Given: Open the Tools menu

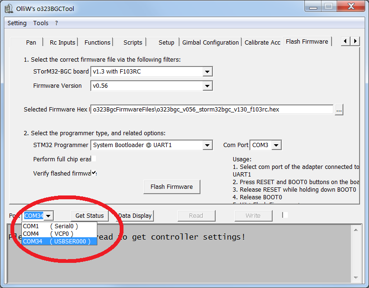Looking at the screenshot, I should pyautogui.click(x=41, y=23).
